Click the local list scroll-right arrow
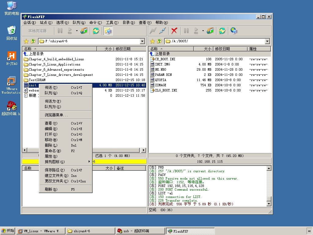 click(144, 150)
